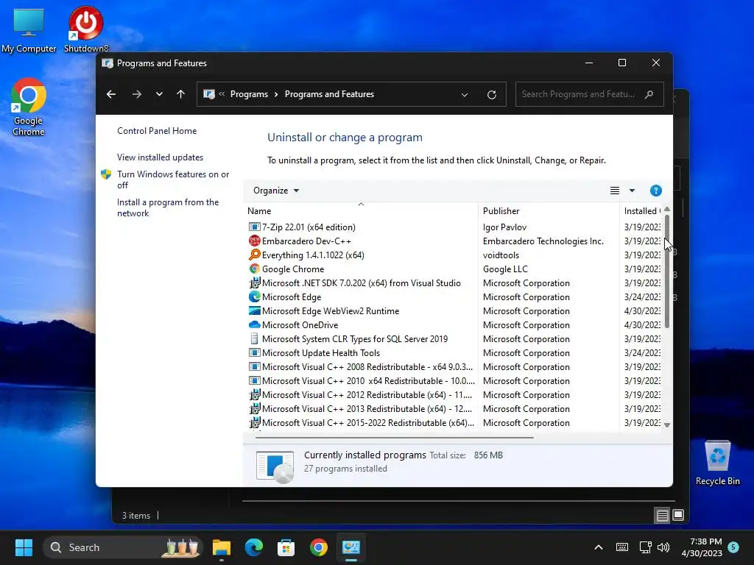Viewport: 754px width, 565px height.
Task: Select the Microsoft OneDrive cloud icon
Action: click(254, 324)
